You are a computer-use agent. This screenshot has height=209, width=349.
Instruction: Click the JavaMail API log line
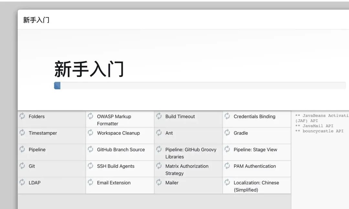pos(314,126)
